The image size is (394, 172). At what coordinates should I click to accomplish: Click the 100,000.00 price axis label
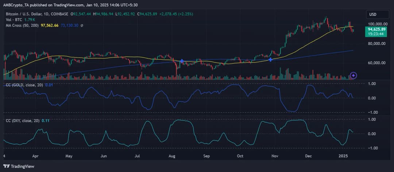pos(378,24)
